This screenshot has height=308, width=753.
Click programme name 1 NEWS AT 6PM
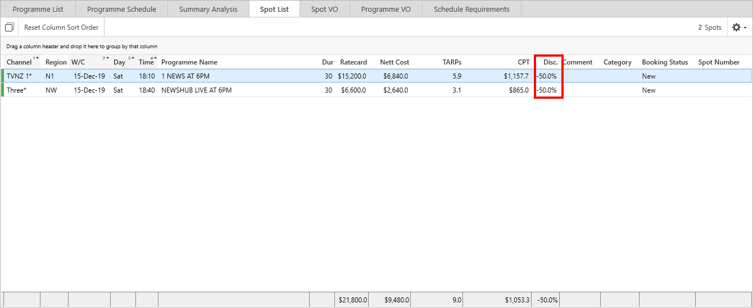click(185, 76)
